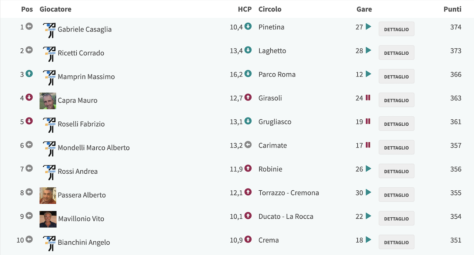Sort by the Punti column header

tap(453, 9)
